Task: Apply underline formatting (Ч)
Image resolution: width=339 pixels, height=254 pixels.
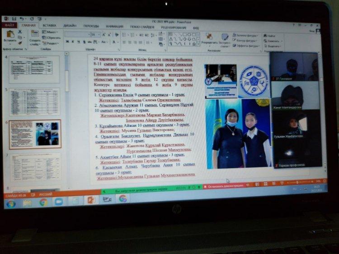Action: (x=78, y=42)
